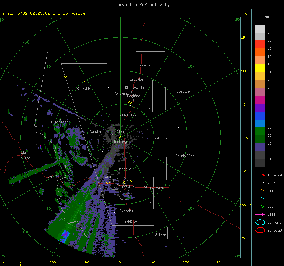Click the cyan 27ZW arrow legend icon

pyautogui.click(x=260, y=199)
